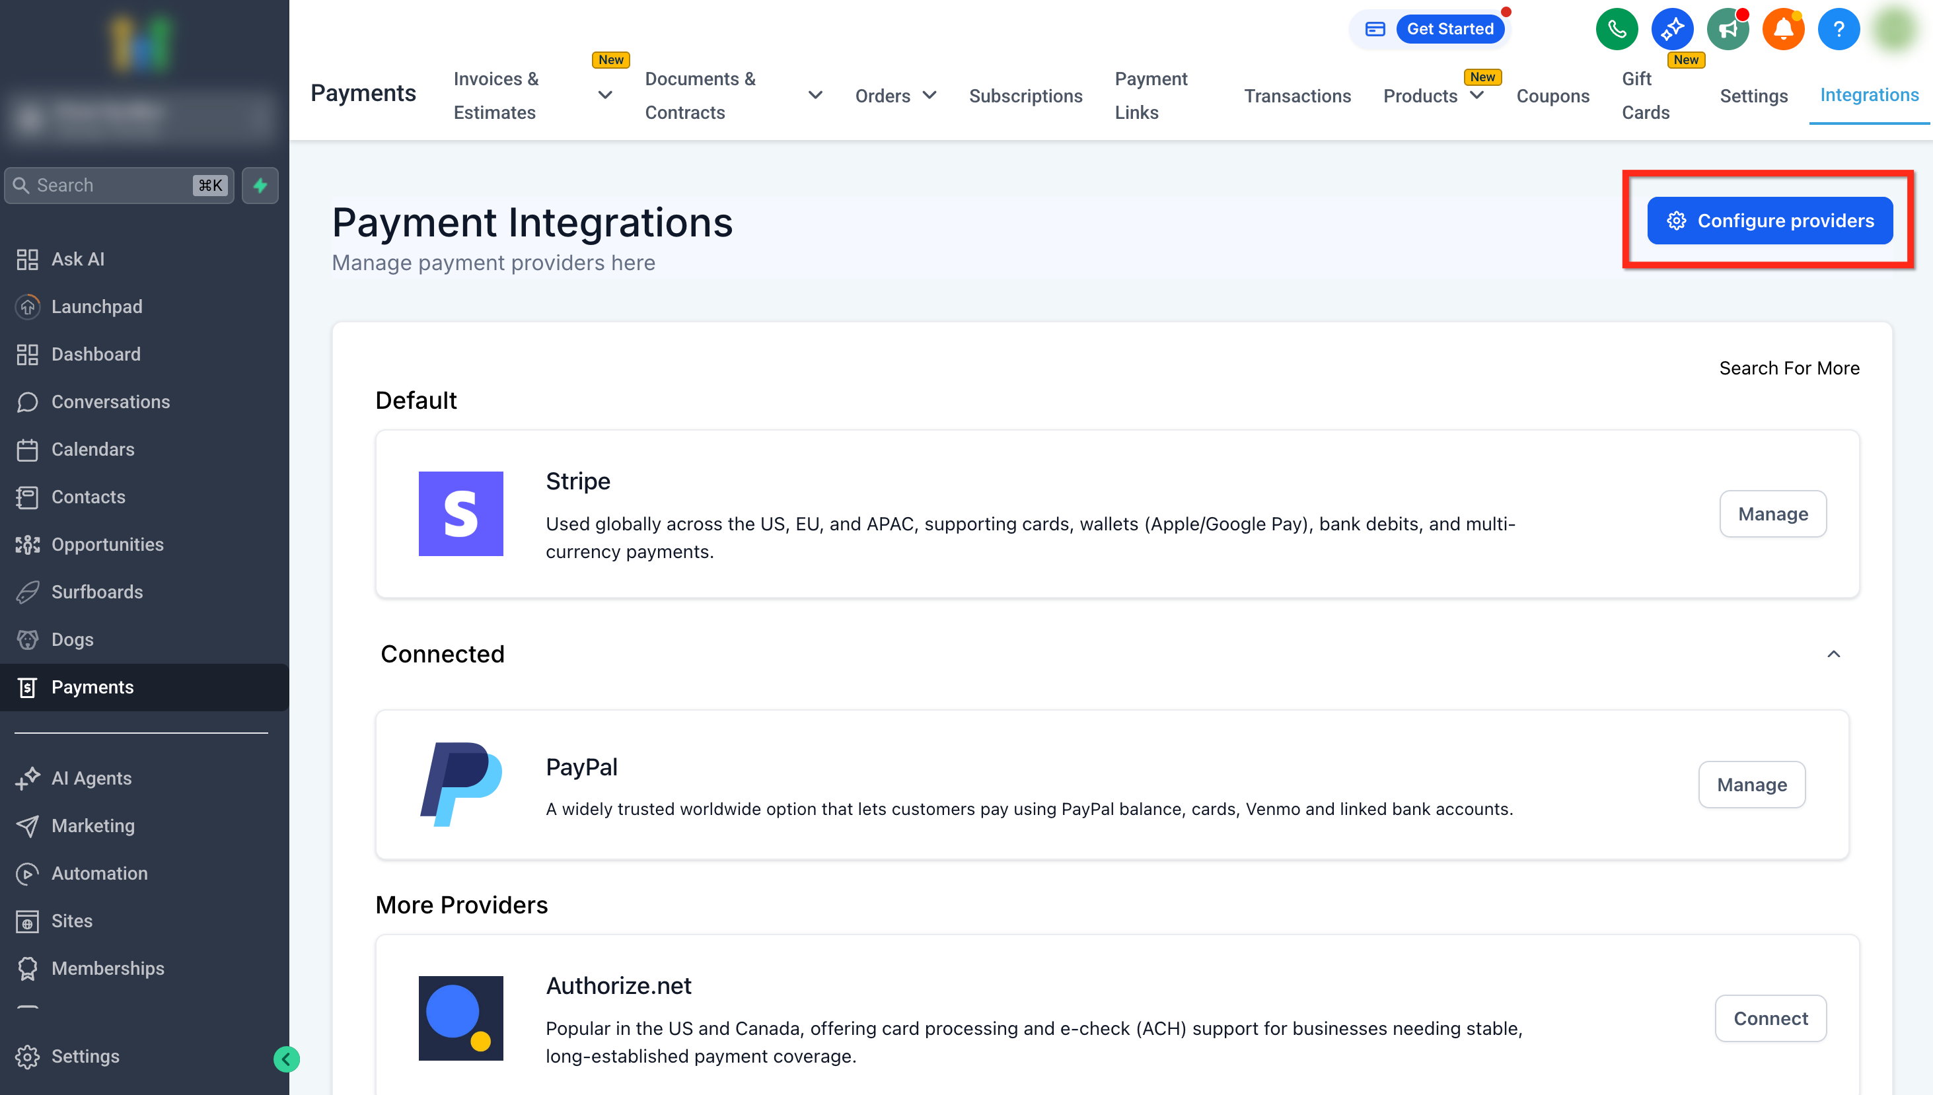This screenshot has width=1933, height=1095.
Task: Click the Stripe logo thumbnail
Action: (x=460, y=514)
